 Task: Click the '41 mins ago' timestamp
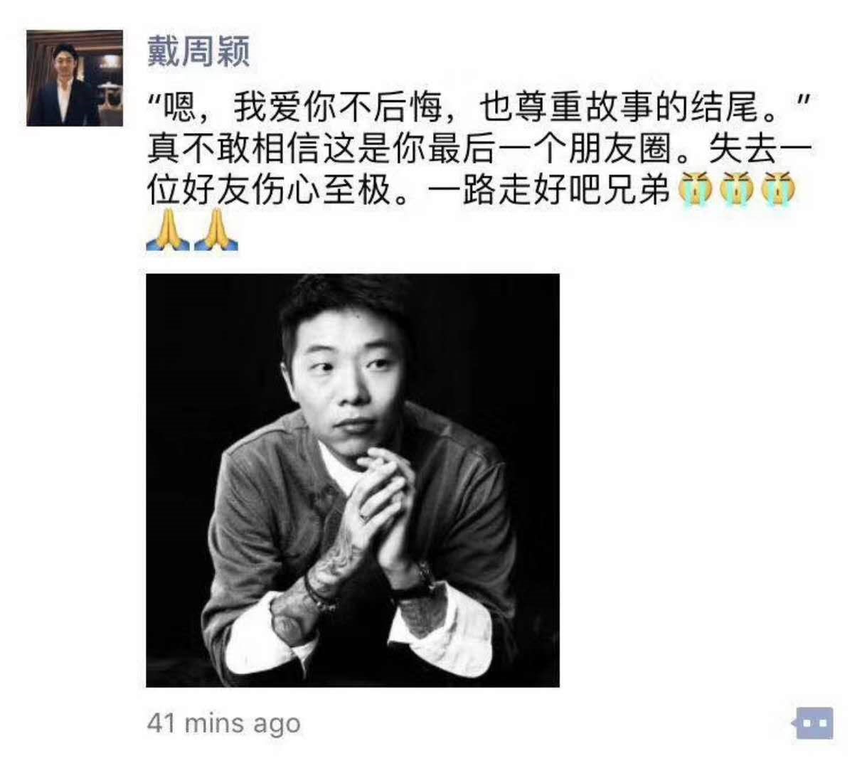[223, 723]
